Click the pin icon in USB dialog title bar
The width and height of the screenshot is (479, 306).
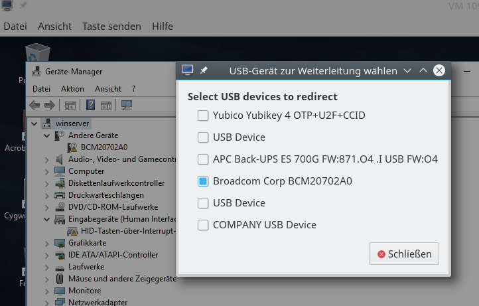coord(204,70)
